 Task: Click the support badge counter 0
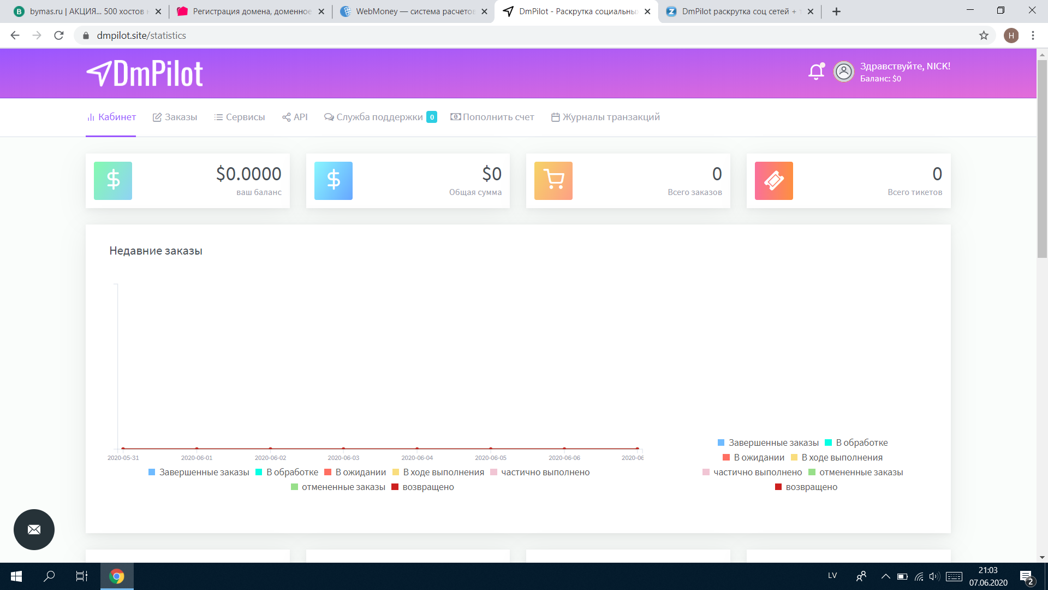[x=432, y=117]
